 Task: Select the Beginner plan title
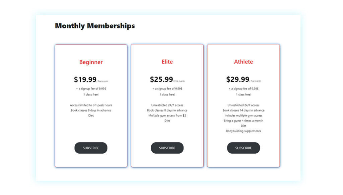[x=91, y=62]
